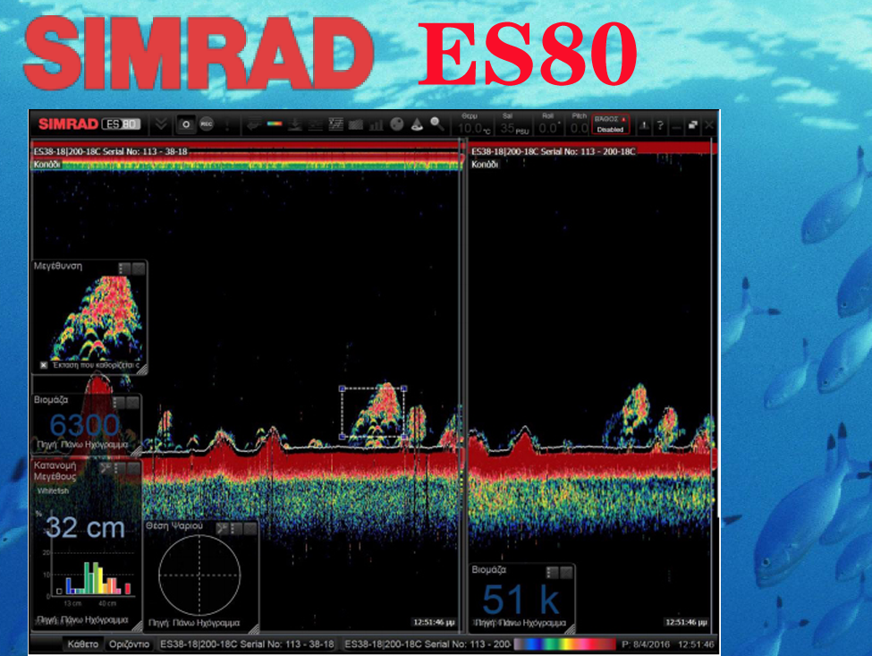Click the right echogram 12:51:46 timestamp

click(x=686, y=622)
